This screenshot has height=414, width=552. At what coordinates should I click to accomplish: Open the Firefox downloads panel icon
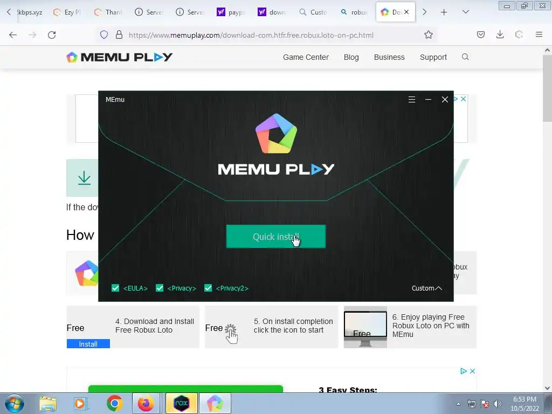pyautogui.click(x=500, y=34)
